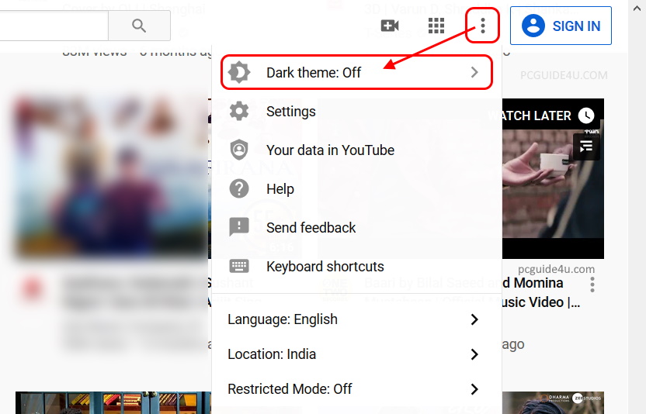
Task: Select Keyboard shortcuts menu entry
Action: coord(325,267)
